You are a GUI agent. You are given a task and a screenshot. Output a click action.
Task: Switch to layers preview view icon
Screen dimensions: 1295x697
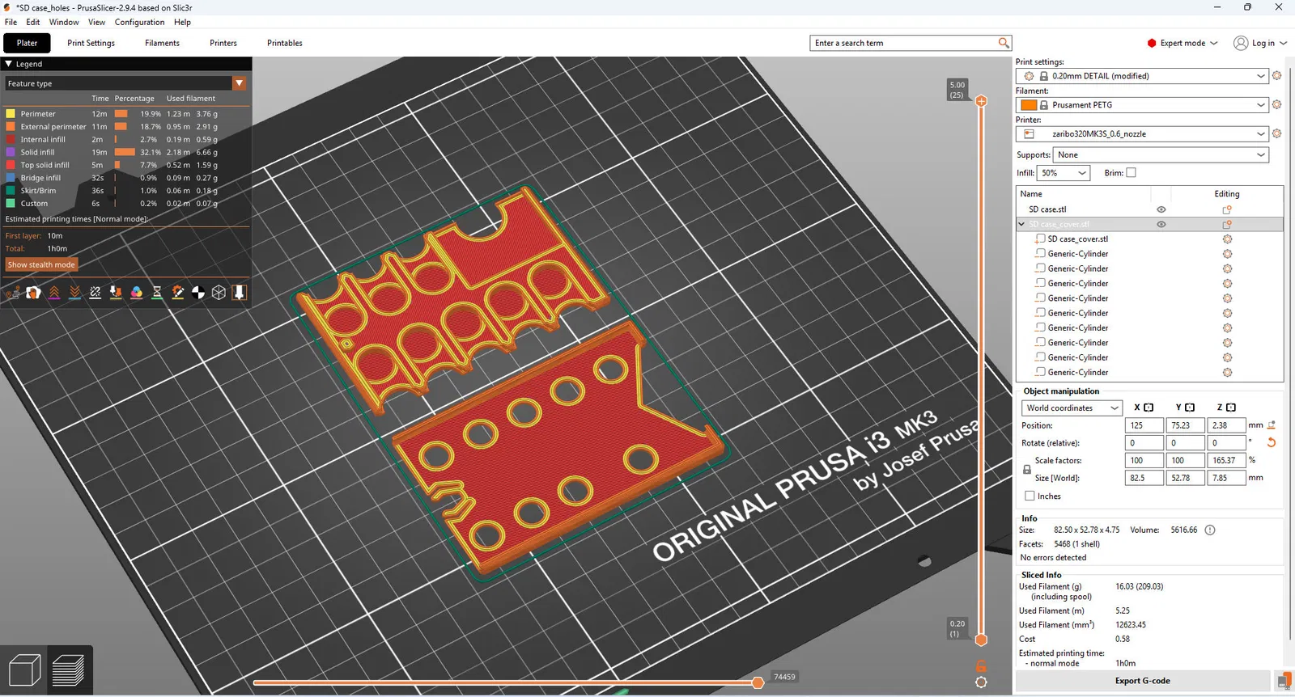click(69, 670)
